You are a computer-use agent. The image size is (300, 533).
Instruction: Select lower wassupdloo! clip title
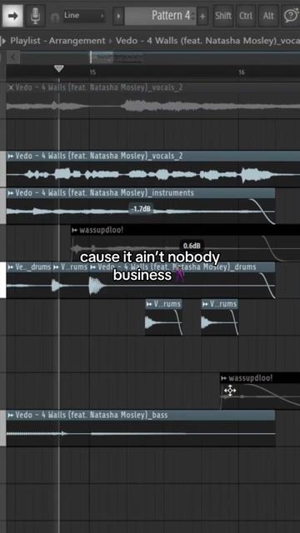point(250,378)
